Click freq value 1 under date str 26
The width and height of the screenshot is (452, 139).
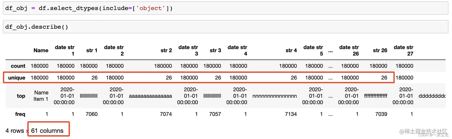[357, 114]
